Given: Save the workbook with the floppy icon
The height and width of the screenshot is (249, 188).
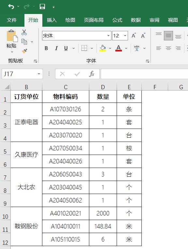Looking at the screenshot, I should pos(42,7).
